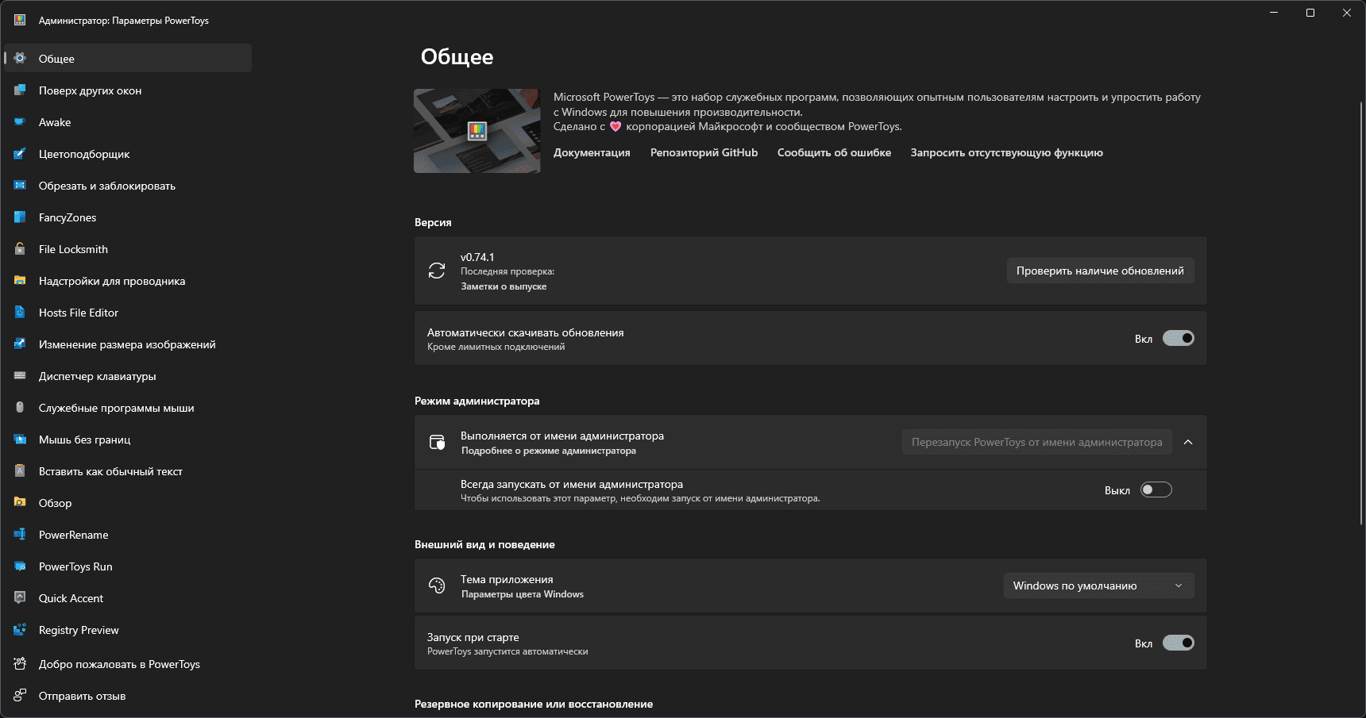Viewport: 1366px width, 718px height.
Task: Click the PowerRename icon
Action: point(20,534)
